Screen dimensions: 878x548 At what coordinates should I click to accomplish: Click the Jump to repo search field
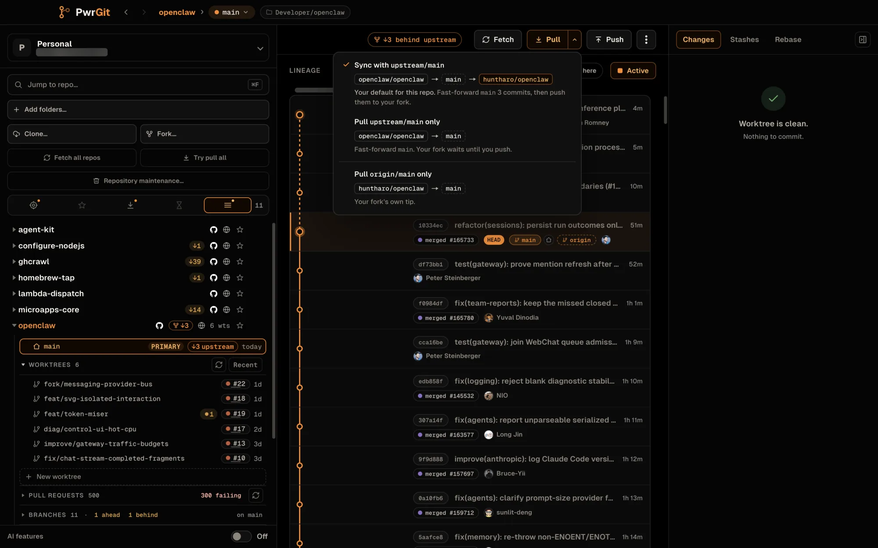point(138,85)
